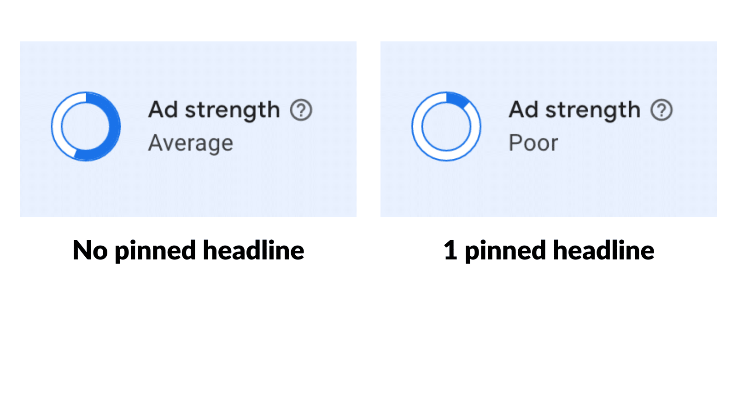Click the small blue segment on the Poor ring
The height and width of the screenshot is (414, 737).
click(x=457, y=99)
